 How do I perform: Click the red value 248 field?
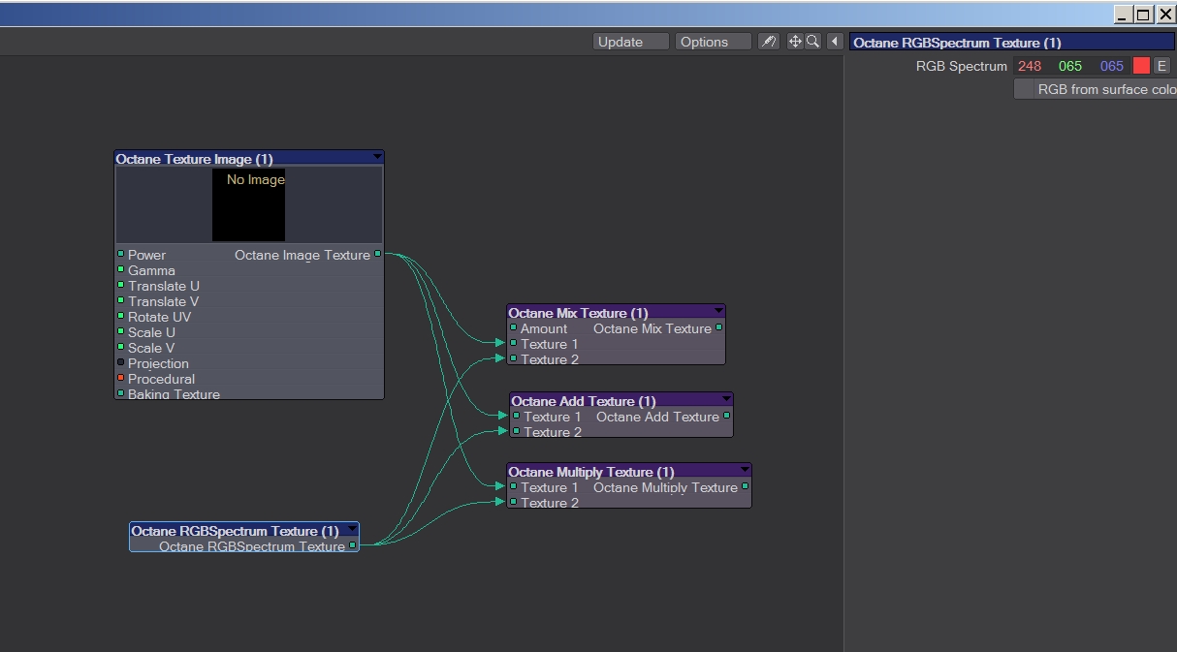click(1030, 66)
